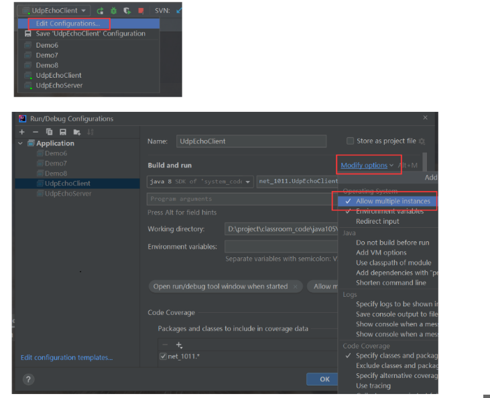Uncheck the net_1011.* coverage package
The image size is (490, 398).
[x=163, y=356]
